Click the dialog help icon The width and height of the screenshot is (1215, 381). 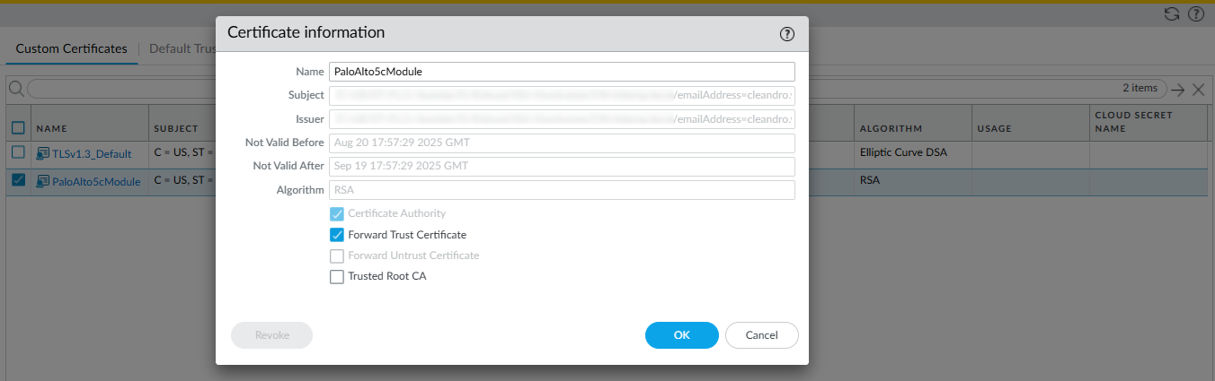coord(787,34)
